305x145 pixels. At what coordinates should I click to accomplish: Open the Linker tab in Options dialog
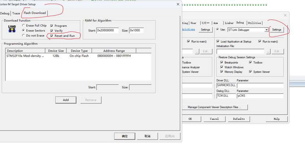click(229, 23)
